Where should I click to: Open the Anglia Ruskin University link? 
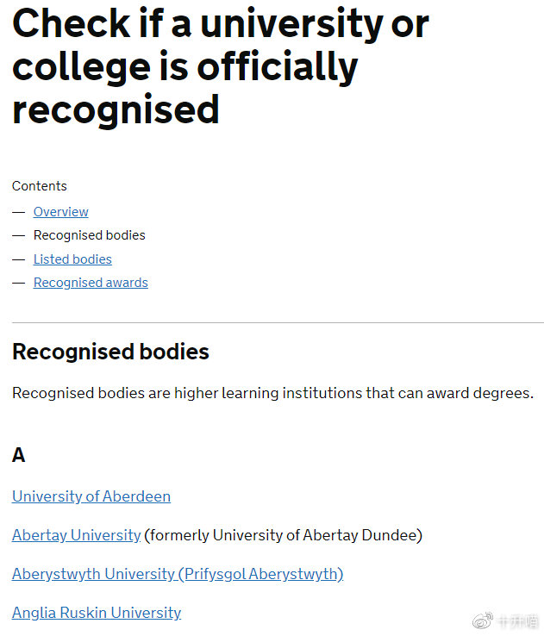tap(97, 613)
